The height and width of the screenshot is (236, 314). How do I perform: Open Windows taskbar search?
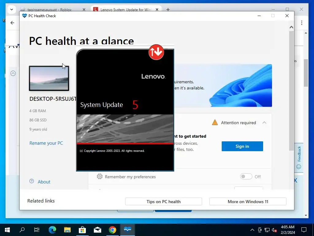(x=22, y=230)
